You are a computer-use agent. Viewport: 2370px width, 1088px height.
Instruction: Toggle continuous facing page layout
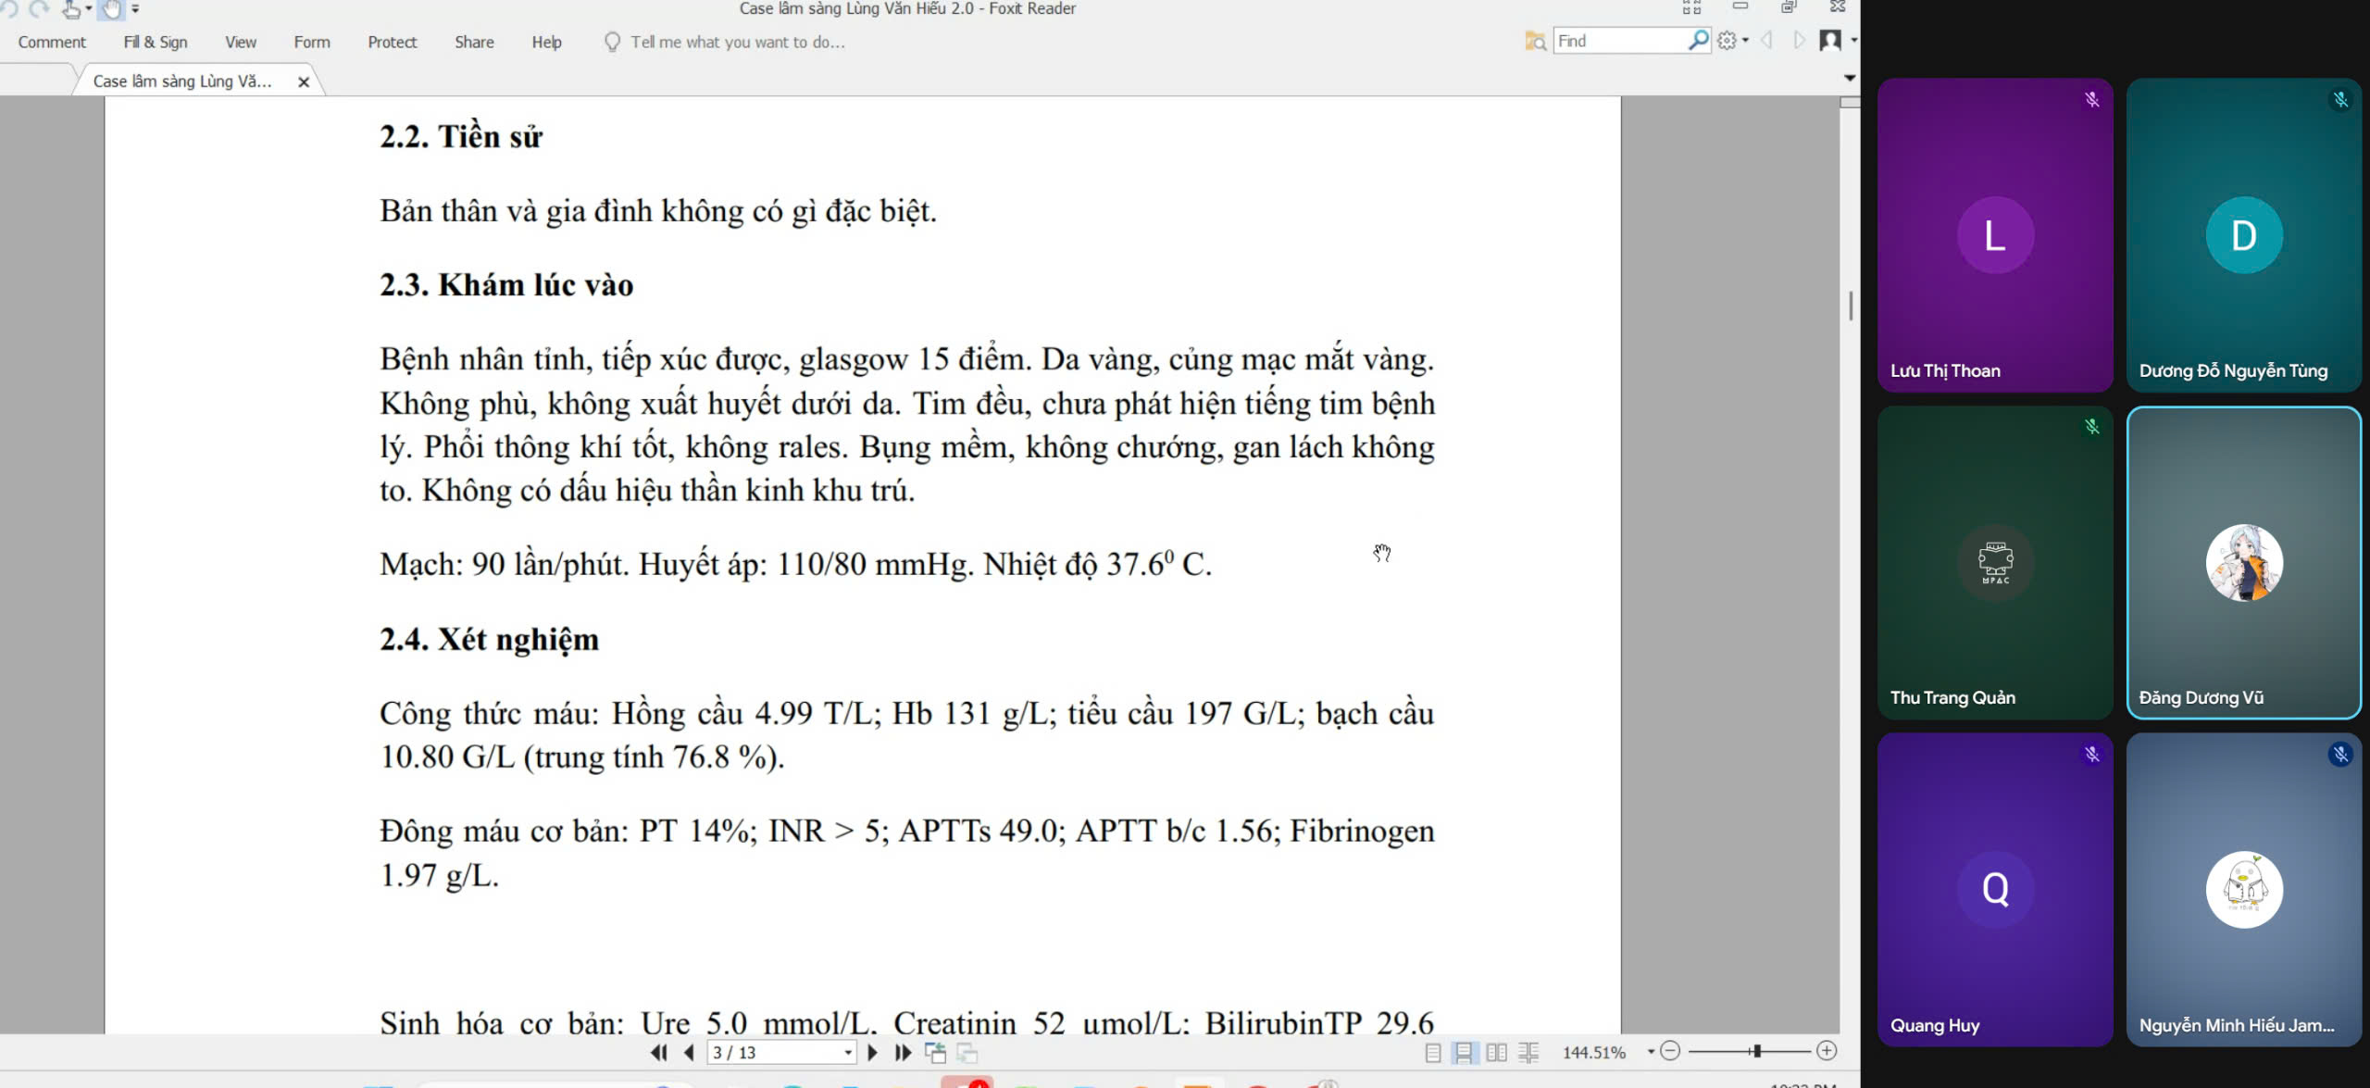(x=1528, y=1053)
